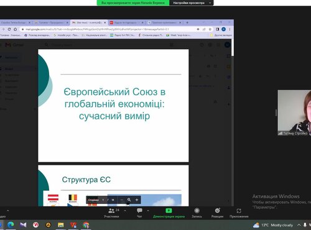Start screen sharing in Zoom

(x=169, y=213)
